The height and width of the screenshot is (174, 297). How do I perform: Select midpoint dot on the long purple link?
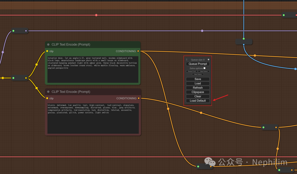tap(202, 31)
